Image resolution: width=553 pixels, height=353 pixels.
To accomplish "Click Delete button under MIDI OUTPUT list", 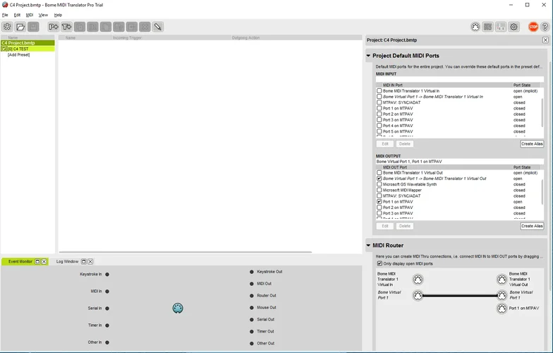I will pos(405,226).
